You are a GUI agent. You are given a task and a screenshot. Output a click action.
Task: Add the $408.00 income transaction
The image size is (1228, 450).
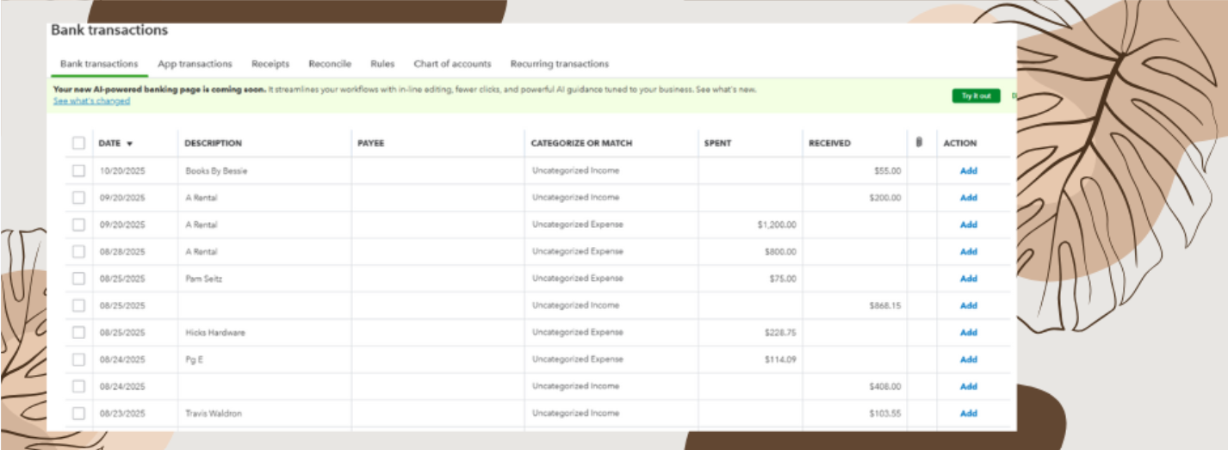[969, 386]
